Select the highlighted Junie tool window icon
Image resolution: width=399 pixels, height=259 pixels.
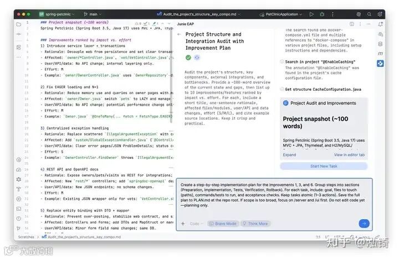[x=380, y=63]
